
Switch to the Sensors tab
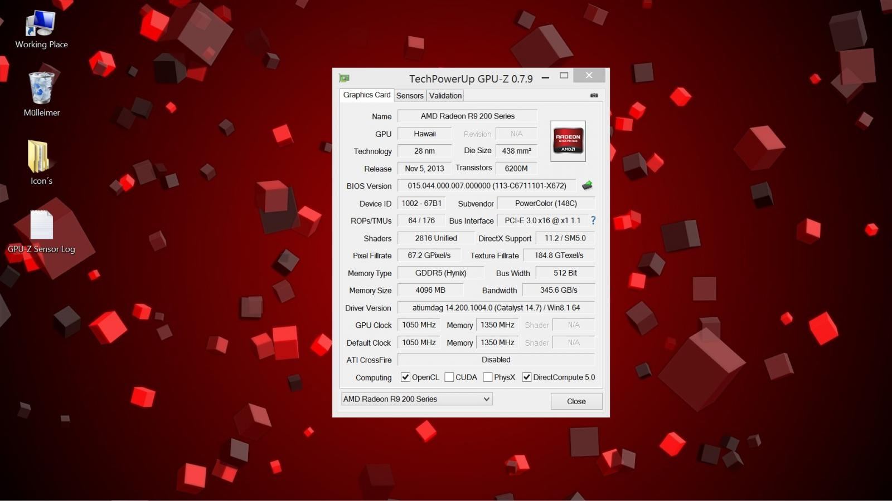click(410, 96)
